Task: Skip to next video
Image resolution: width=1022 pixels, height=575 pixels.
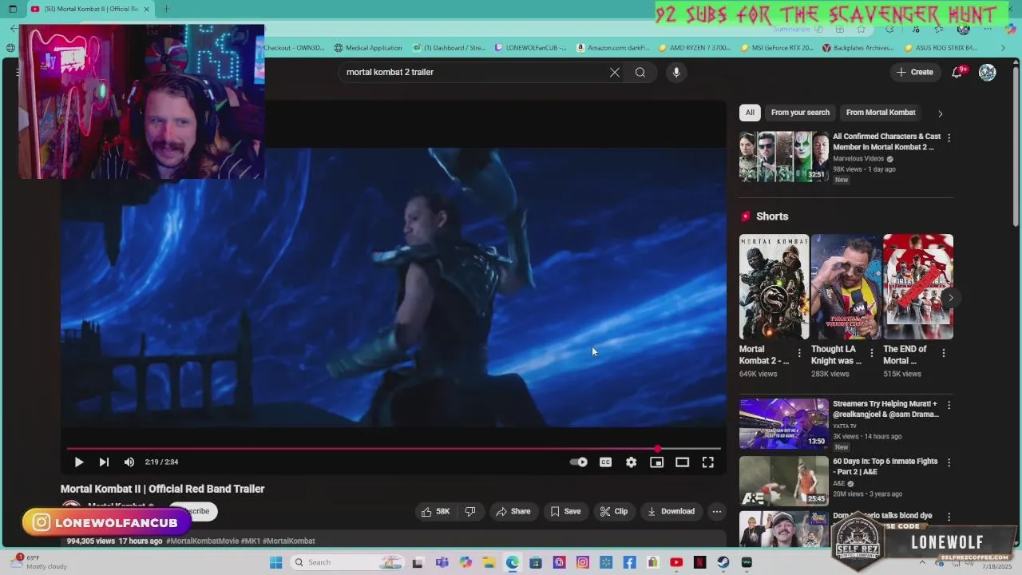Action: [104, 462]
